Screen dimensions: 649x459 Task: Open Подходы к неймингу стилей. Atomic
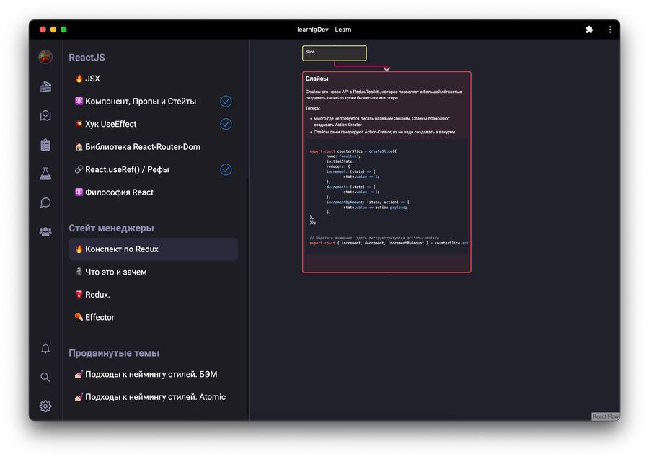[x=153, y=397]
